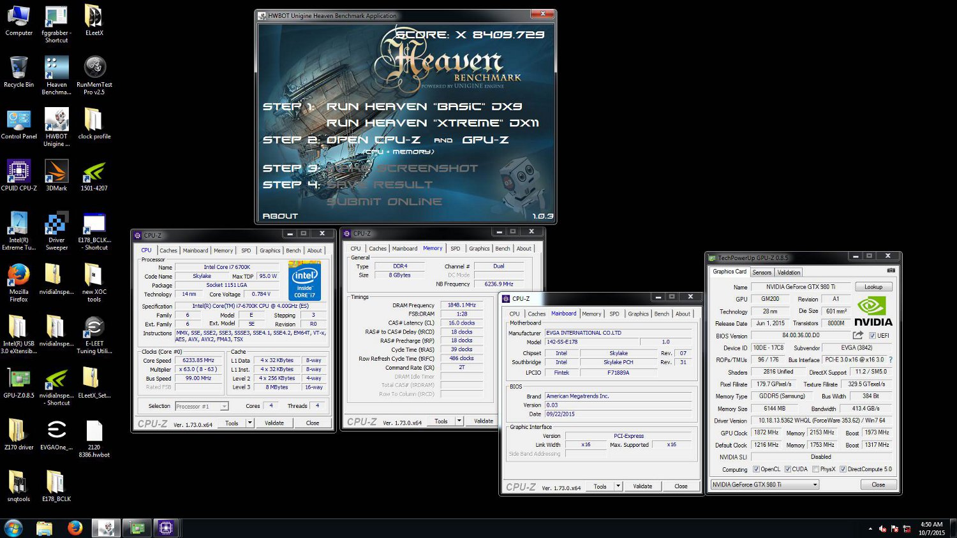The width and height of the screenshot is (957, 538).
Task: Toggle the PhysX computing checkbox
Action: (815, 469)
